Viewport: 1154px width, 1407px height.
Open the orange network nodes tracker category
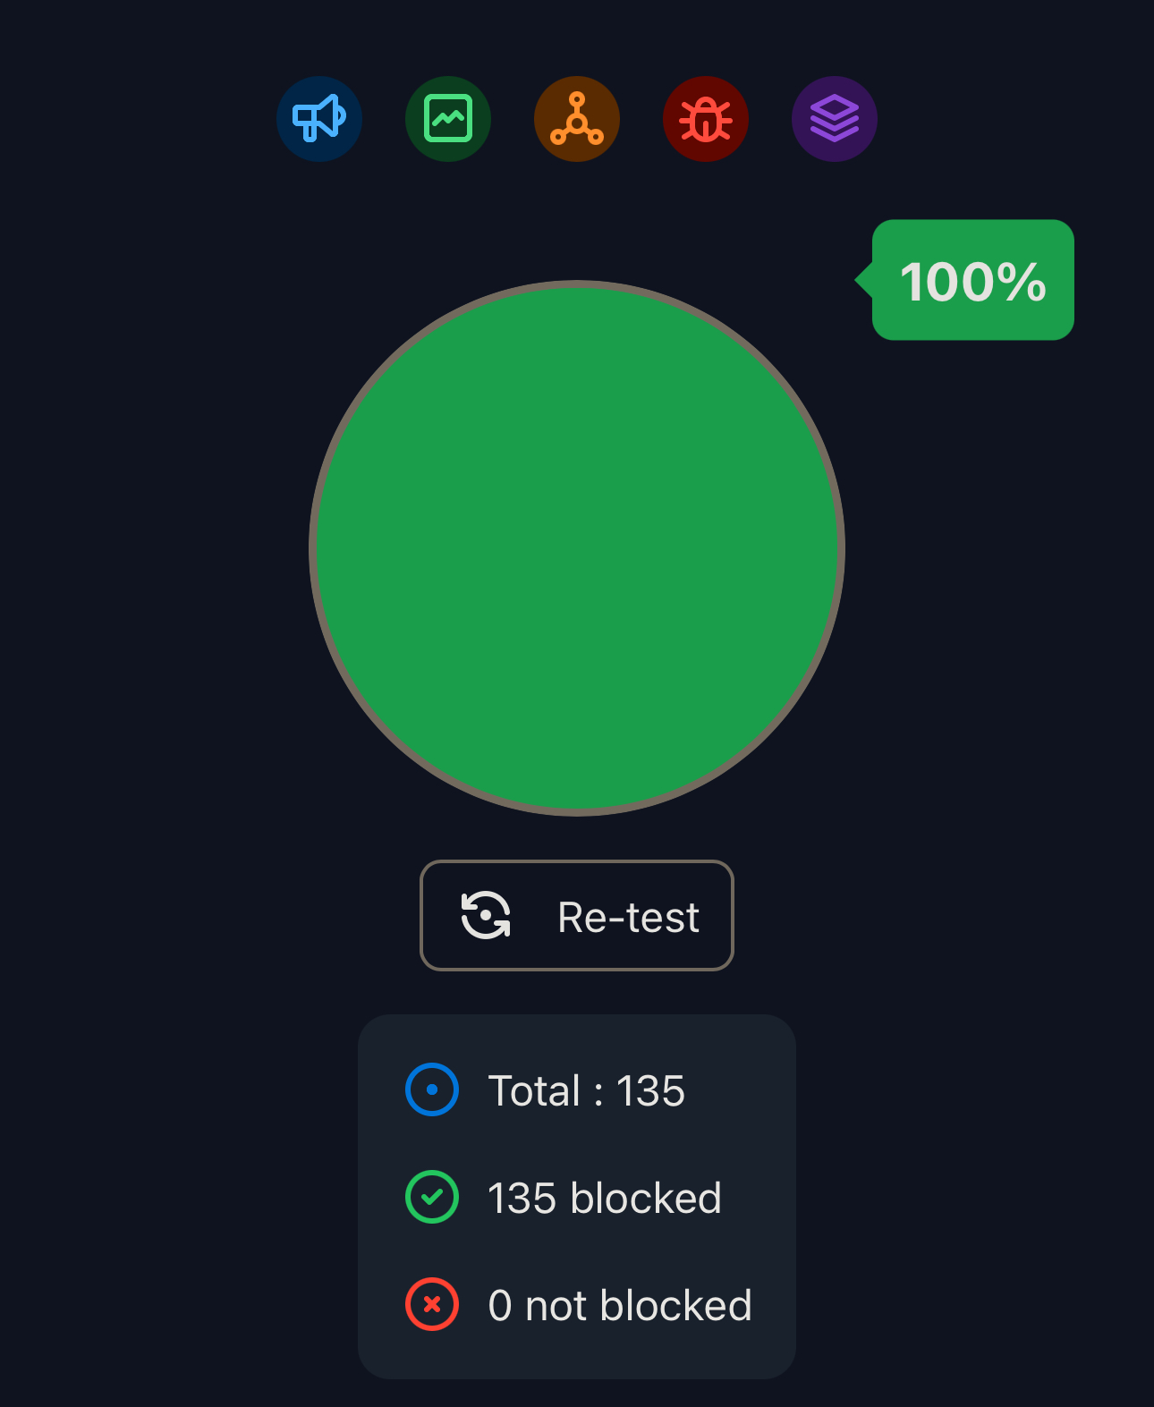pos(577,119)
